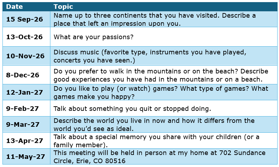Select the 9-Mar-27 date cell
Image resolution: width=279 pixels, height=167 pixels.
coord(26,124)
